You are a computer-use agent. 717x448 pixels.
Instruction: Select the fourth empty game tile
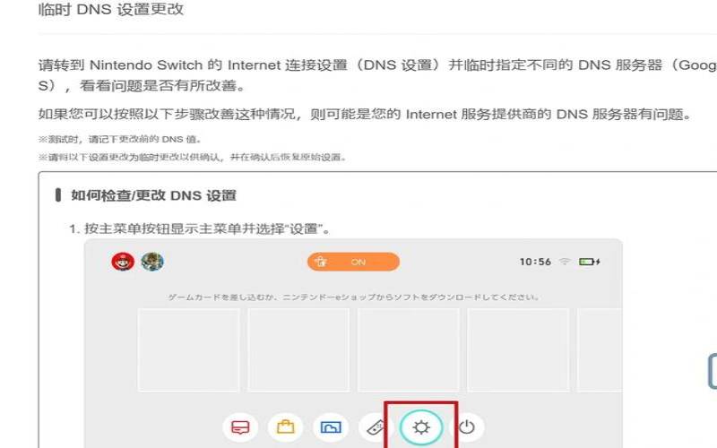[x=518, y=349]
